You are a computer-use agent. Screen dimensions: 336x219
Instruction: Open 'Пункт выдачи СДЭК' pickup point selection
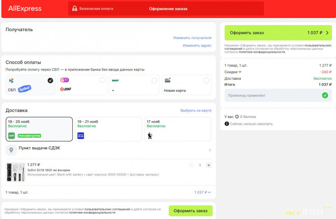(108, 150)
